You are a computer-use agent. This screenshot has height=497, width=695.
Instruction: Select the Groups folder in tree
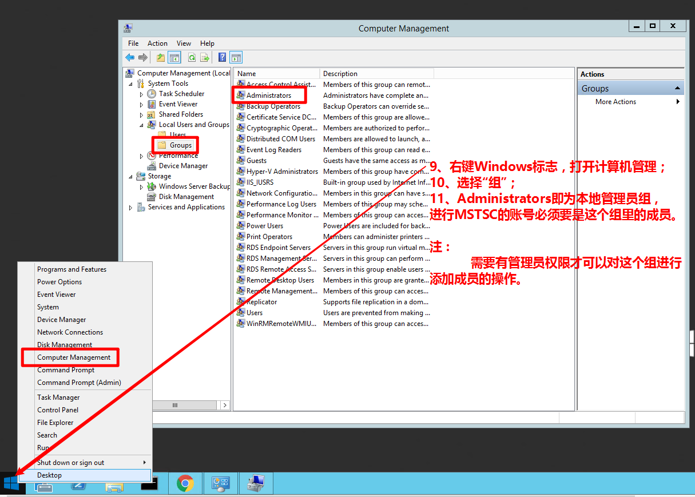tap(181, 145)
